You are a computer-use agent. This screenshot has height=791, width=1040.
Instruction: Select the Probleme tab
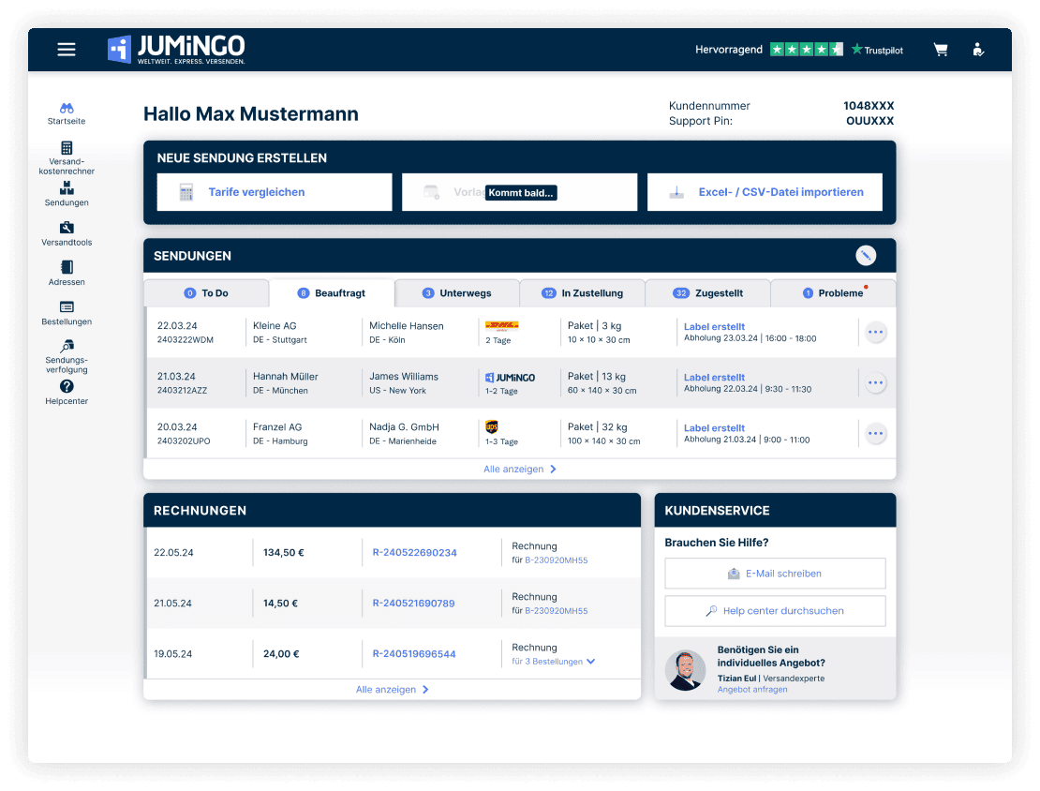click(833, 293)
